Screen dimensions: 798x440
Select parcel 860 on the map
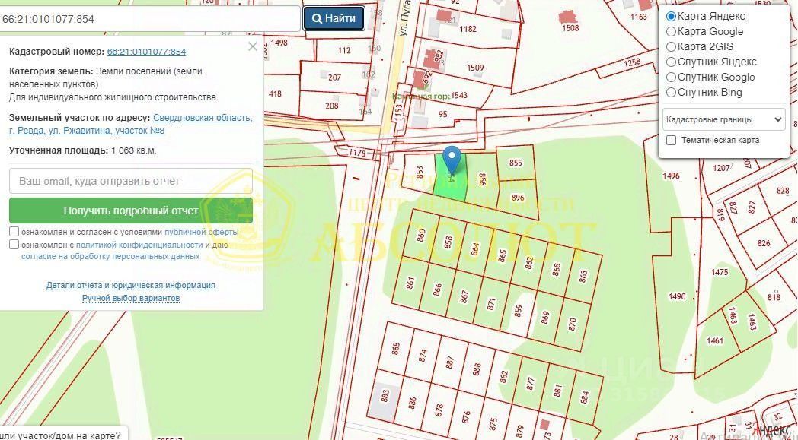point(421,236)
